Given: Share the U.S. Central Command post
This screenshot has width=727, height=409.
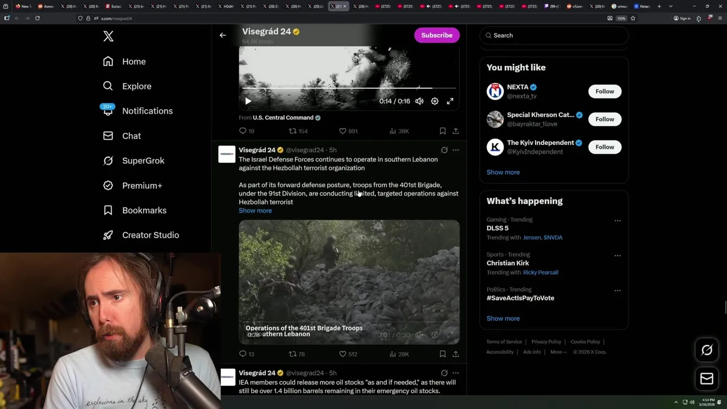Looking at the screenshot, I should [x=456, y=131].
